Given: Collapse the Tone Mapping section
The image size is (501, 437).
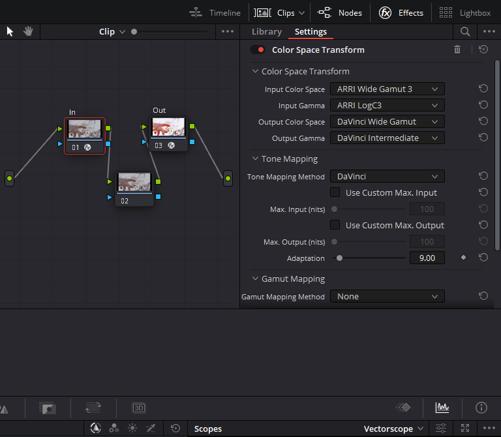Looking at the screenshot, I should click(x=255, y=158).
